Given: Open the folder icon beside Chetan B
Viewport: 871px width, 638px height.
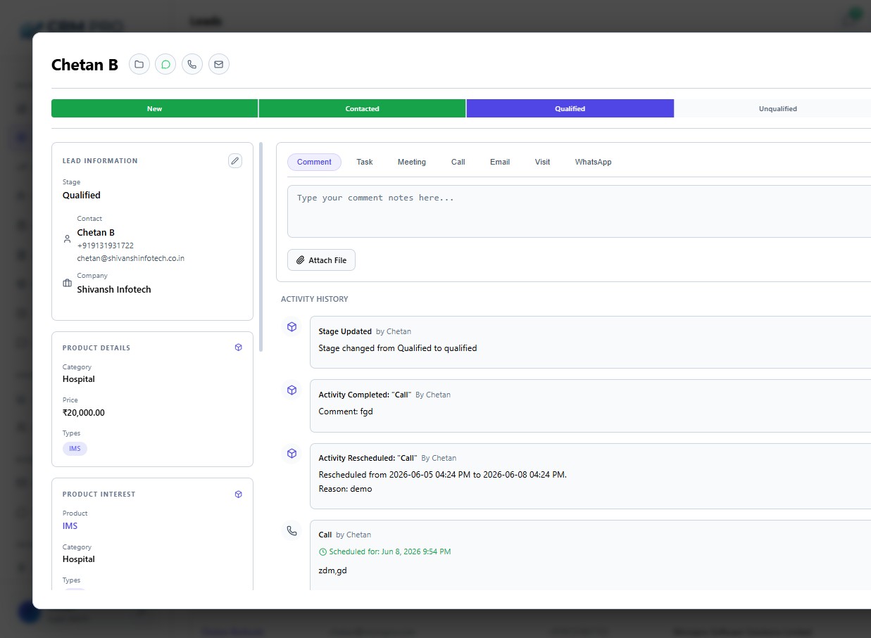Looking at the screenshot, I should [139, 65].
